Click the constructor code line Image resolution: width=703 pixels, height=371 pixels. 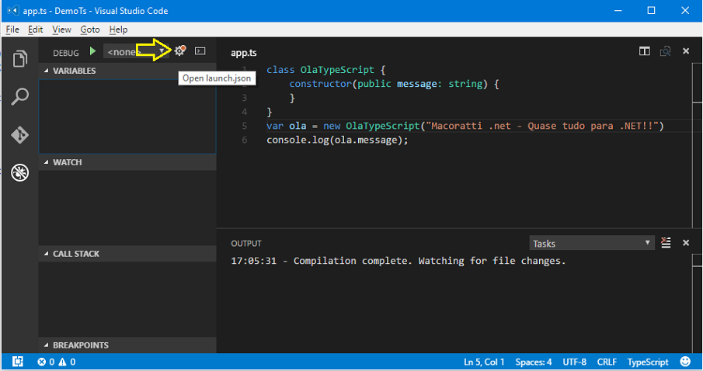point(394,84)
